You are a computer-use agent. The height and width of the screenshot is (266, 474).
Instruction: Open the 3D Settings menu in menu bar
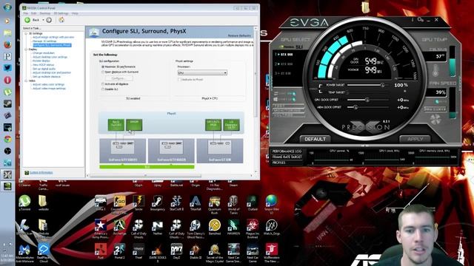coord(61,13)
